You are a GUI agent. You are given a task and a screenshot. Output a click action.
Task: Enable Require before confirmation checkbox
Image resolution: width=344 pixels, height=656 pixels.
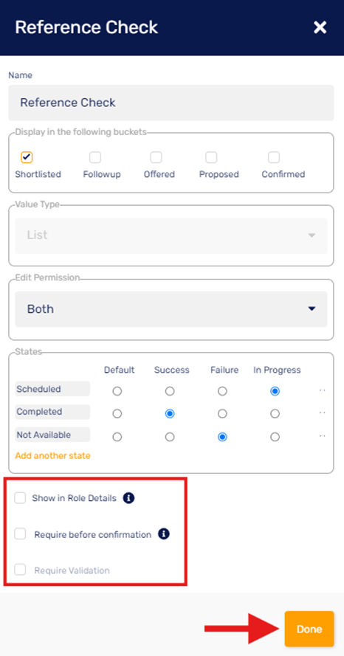(x=20, y=534)
